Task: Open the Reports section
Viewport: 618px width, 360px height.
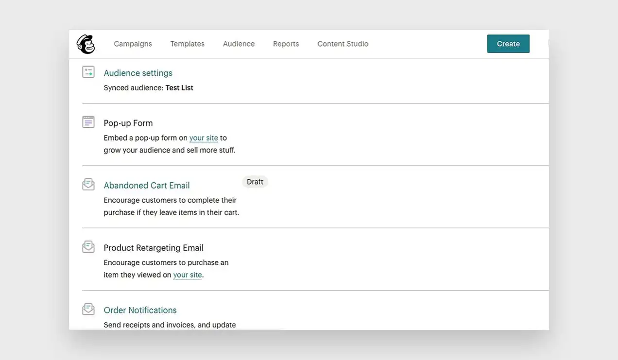Action: coord(286,44)
